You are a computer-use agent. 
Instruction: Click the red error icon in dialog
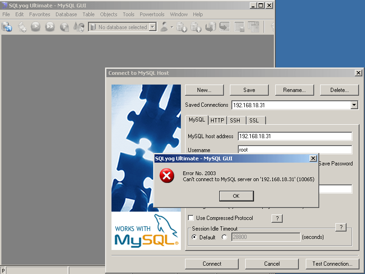[x=167, y=176]
